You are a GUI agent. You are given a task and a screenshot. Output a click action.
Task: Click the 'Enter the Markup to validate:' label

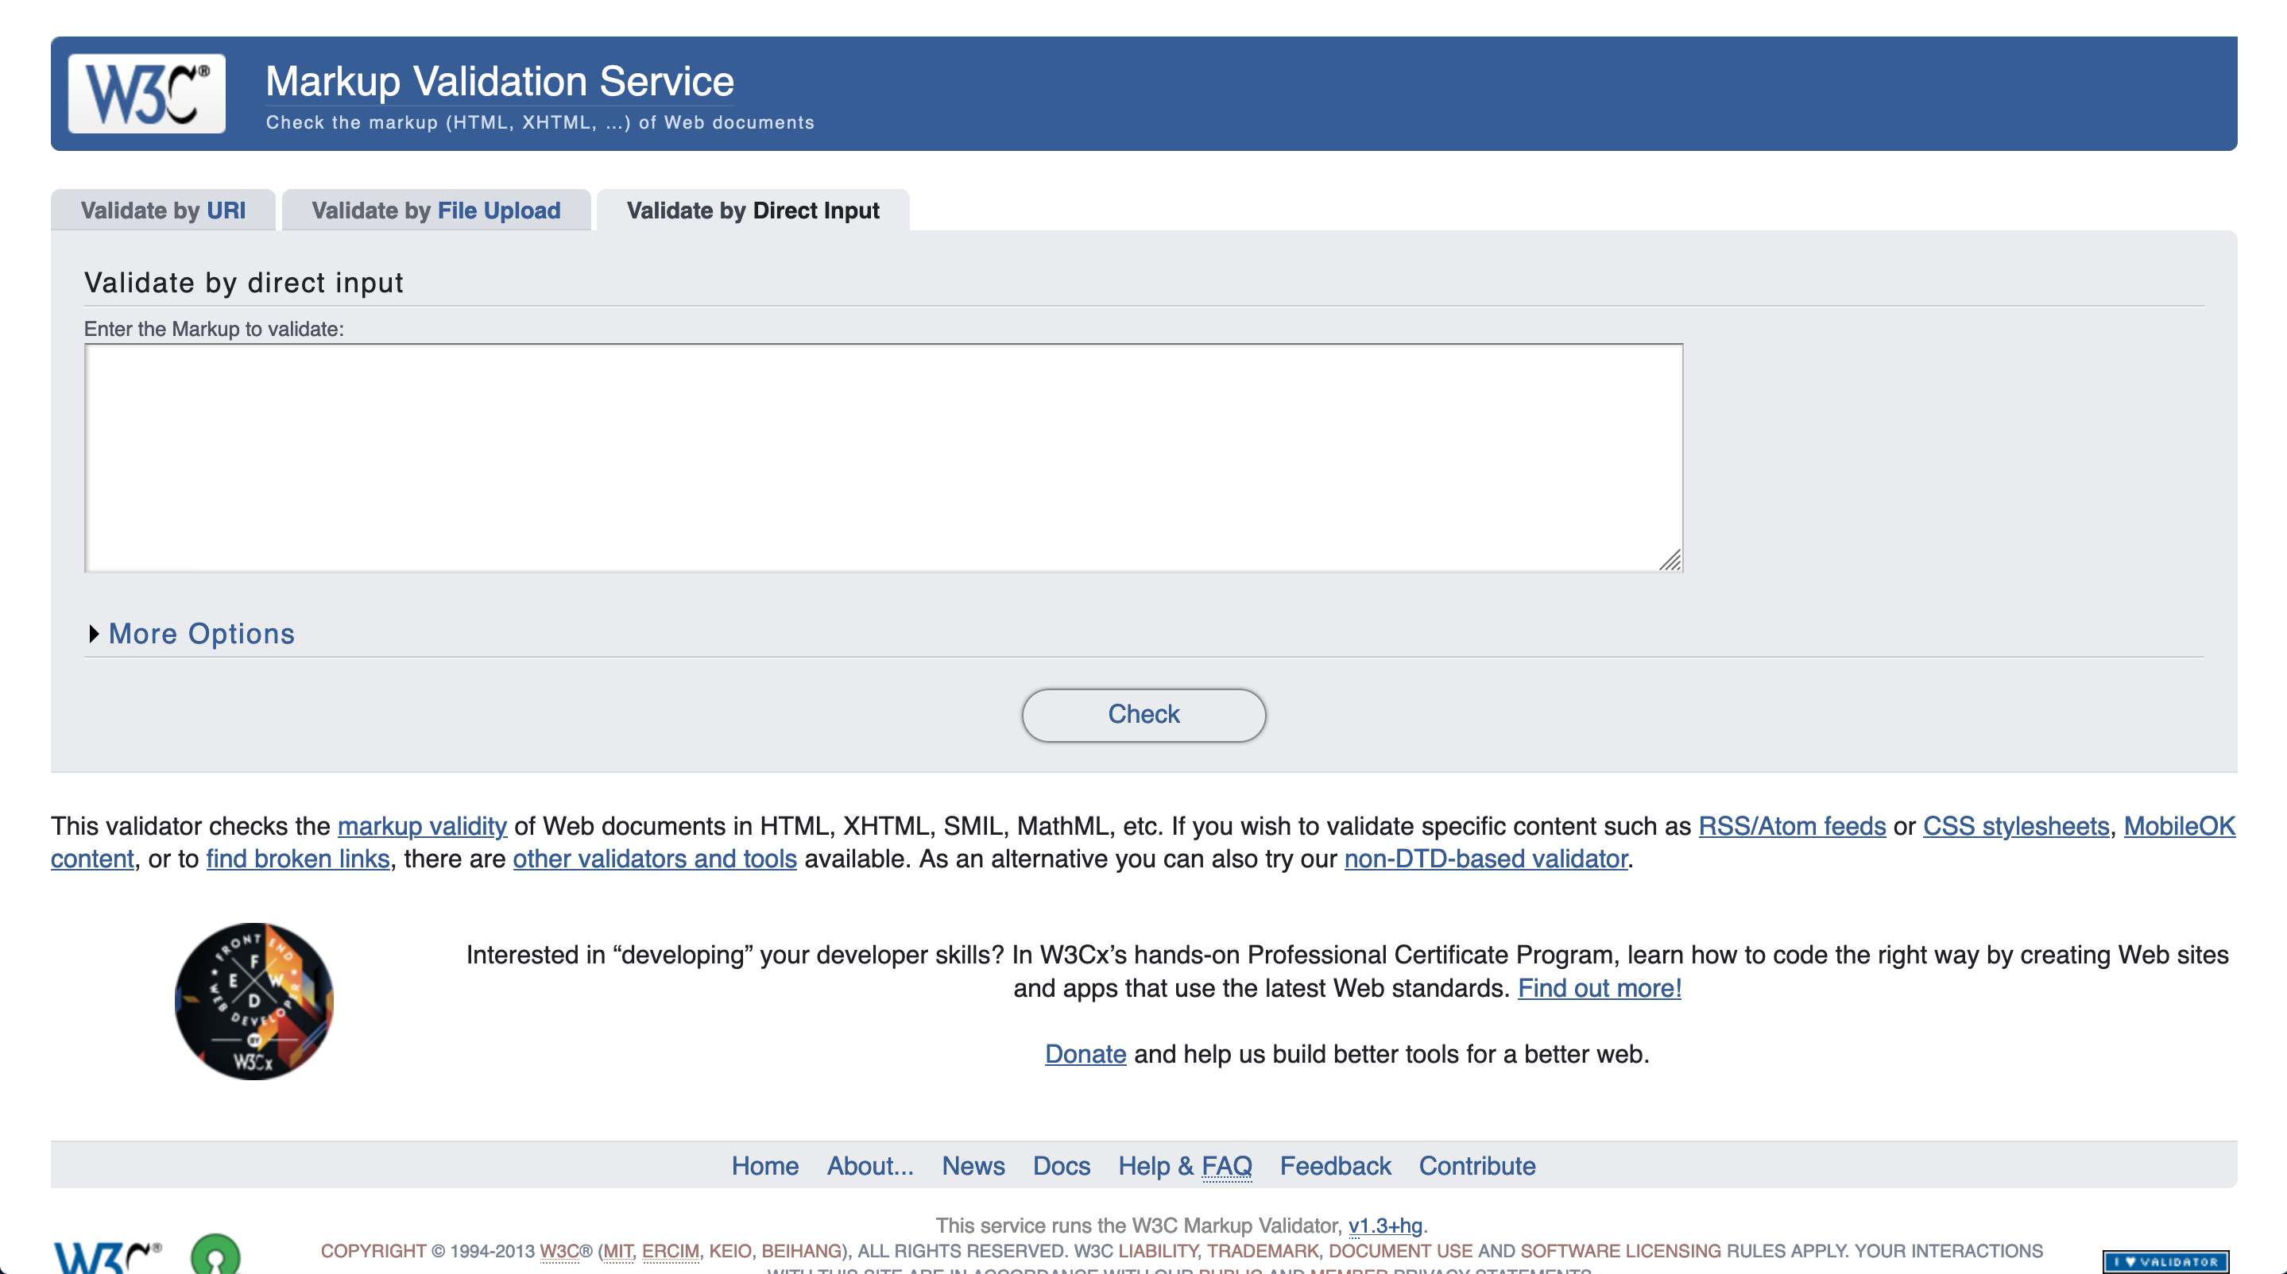pos(213,329)
